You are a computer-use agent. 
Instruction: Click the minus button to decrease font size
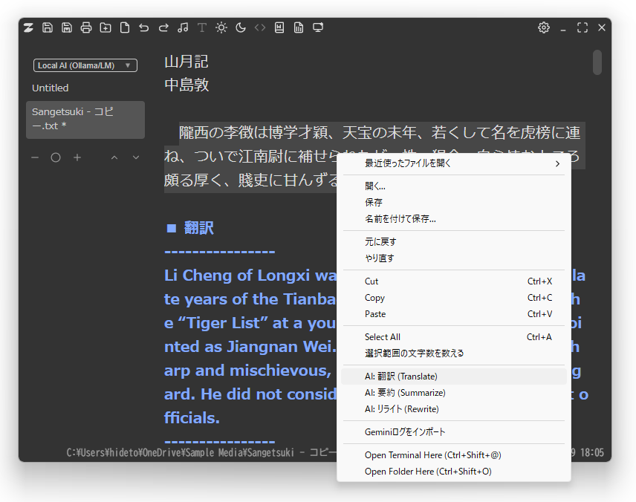[34, 157]
